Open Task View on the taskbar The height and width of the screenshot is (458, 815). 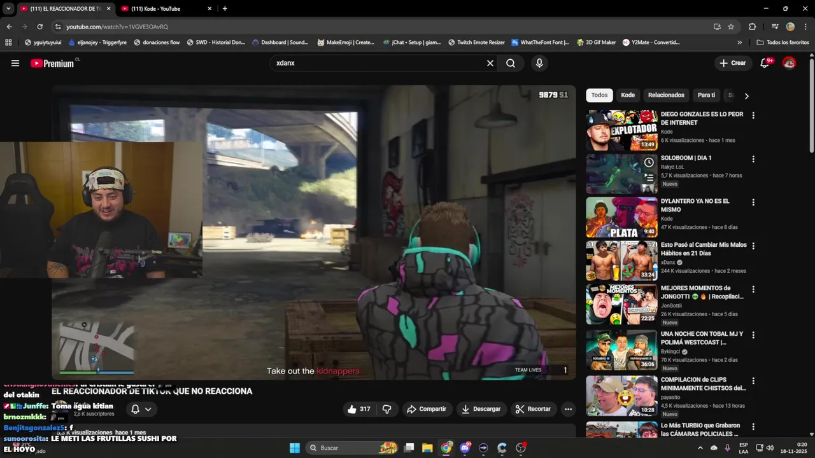click(409, 448)
